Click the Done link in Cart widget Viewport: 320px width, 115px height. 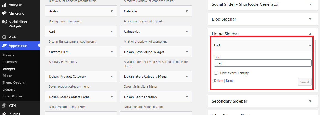point(230,81)
